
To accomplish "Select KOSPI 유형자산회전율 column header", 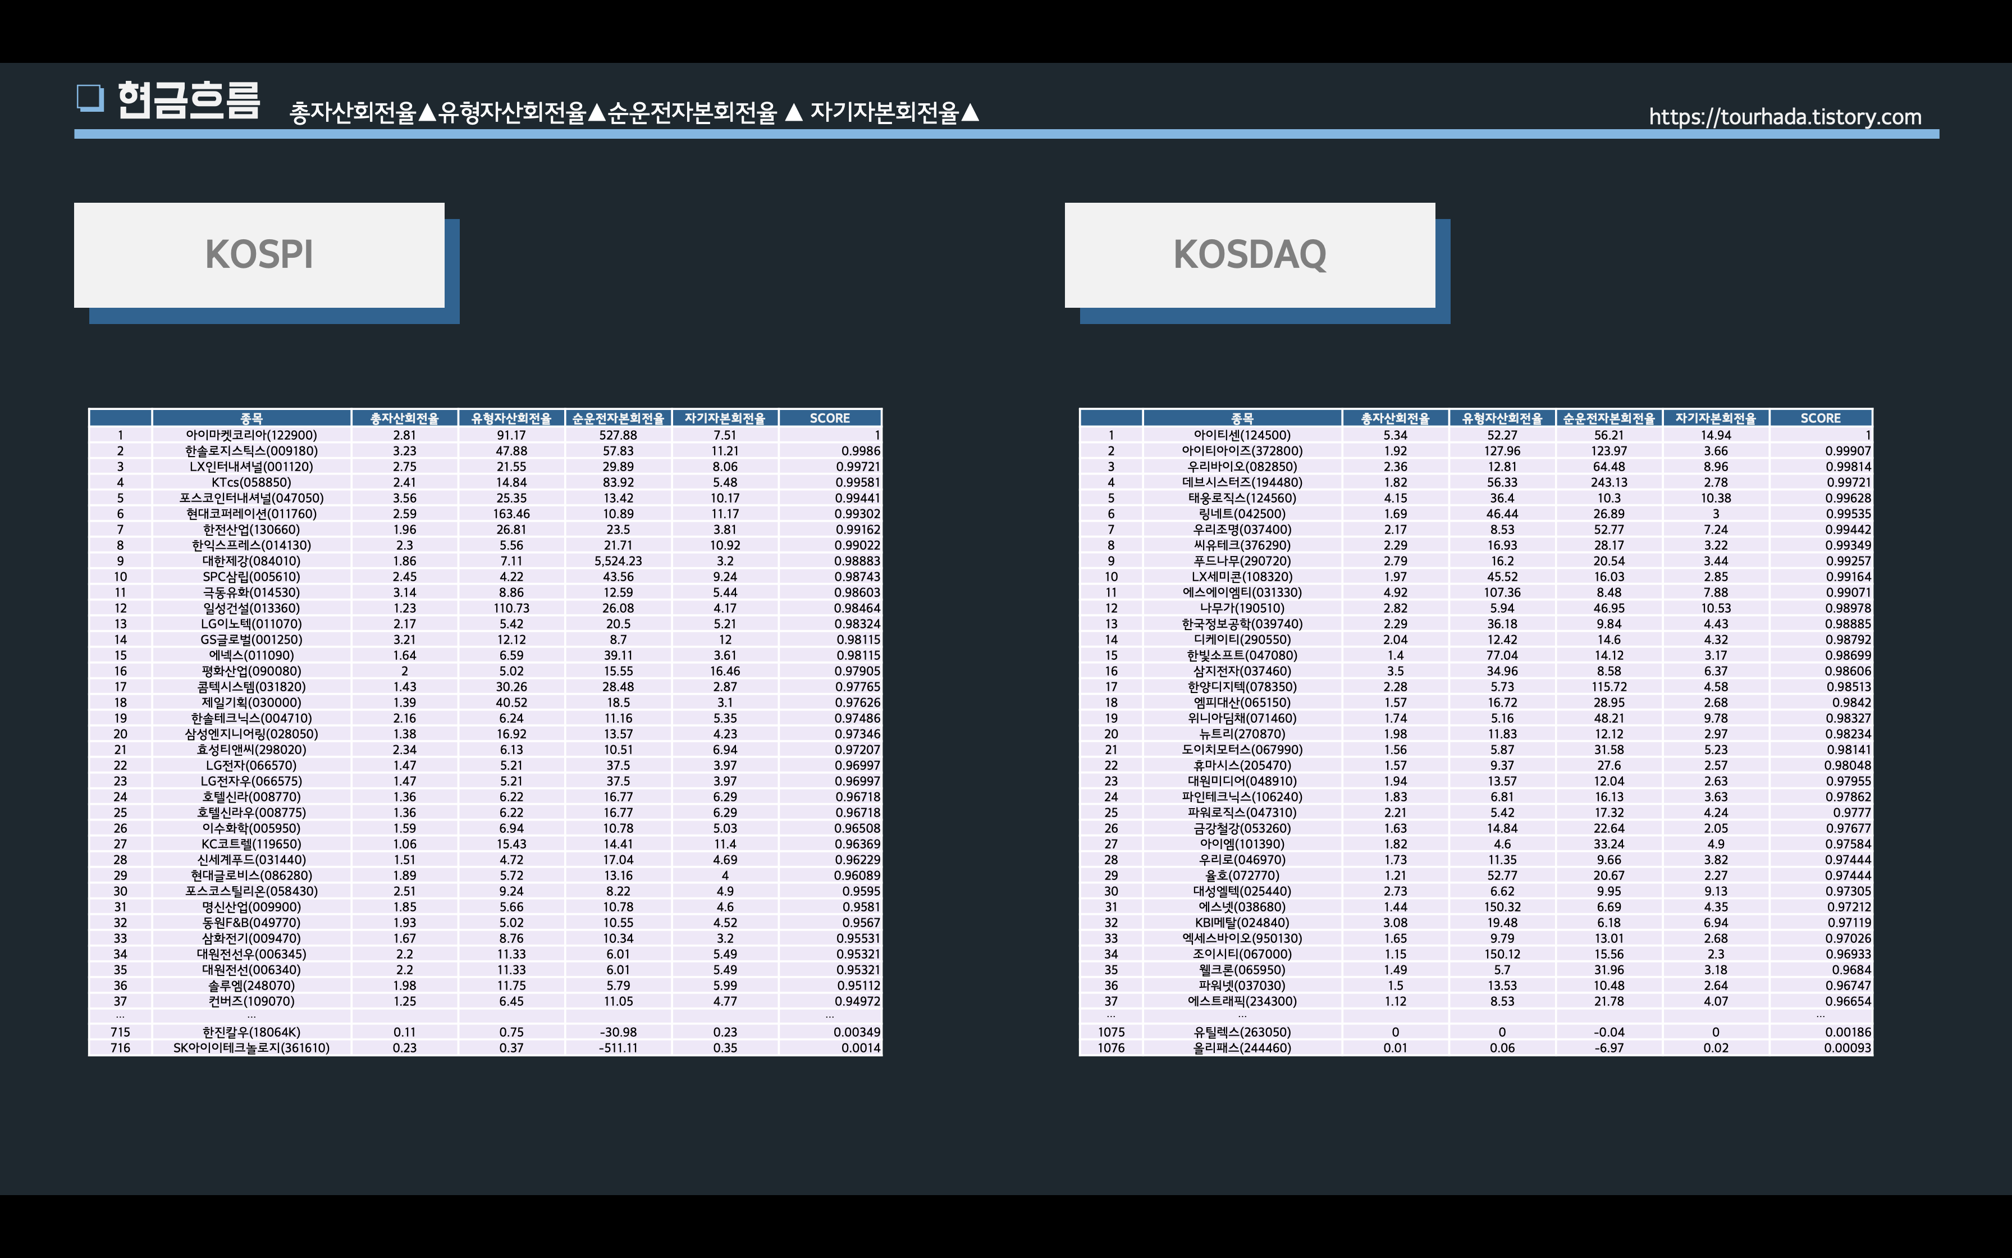I will click(510, 418).
